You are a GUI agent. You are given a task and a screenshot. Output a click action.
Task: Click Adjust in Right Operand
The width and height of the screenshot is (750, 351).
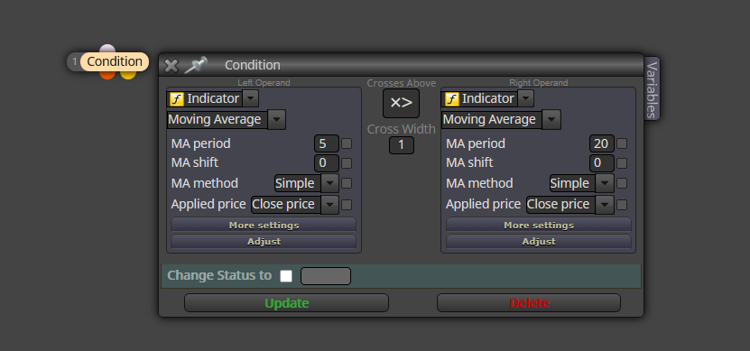(539, 242)
